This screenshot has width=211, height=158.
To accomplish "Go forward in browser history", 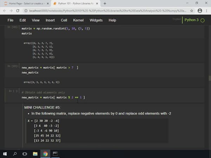I will (x=11, y=11).
